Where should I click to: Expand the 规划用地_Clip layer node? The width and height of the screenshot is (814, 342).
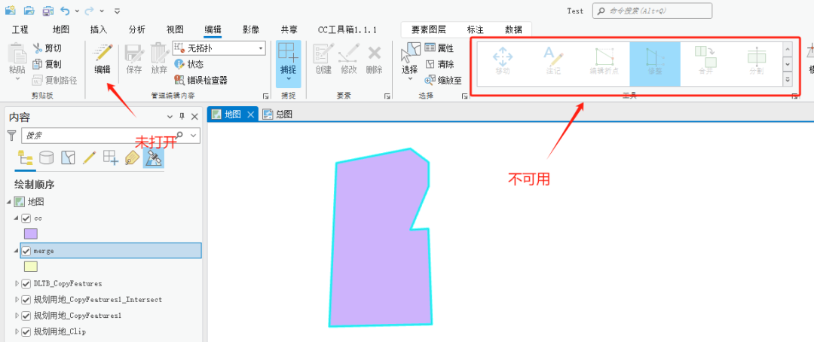click(17, 331)
